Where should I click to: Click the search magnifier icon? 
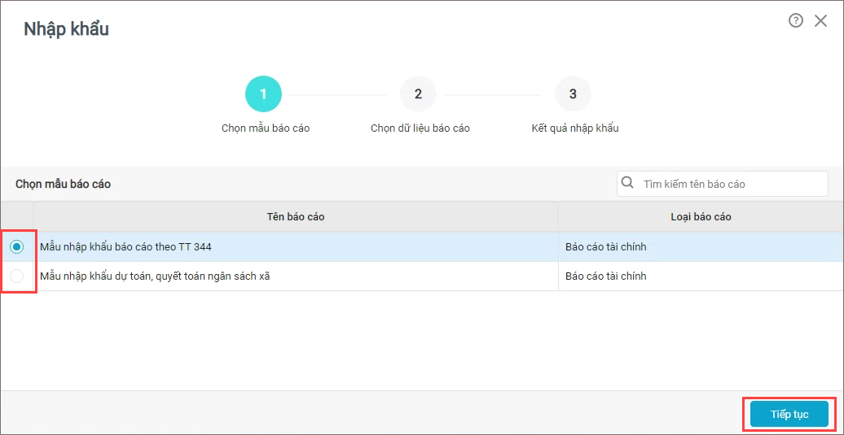[x=627, y=183]
